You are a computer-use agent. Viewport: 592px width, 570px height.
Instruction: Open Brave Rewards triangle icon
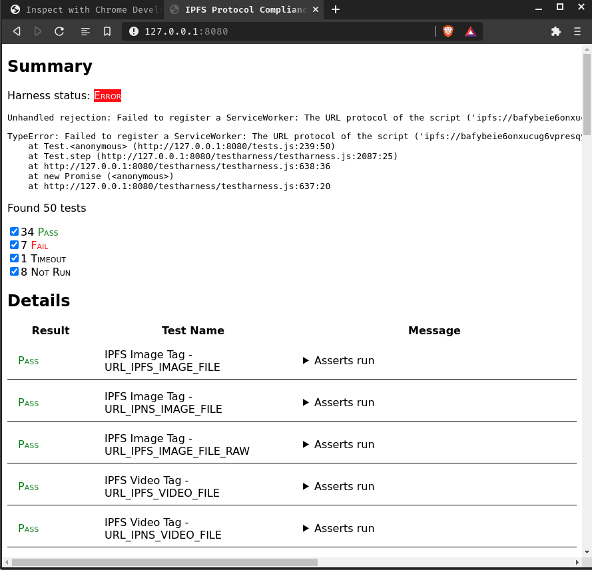(470, 32)
